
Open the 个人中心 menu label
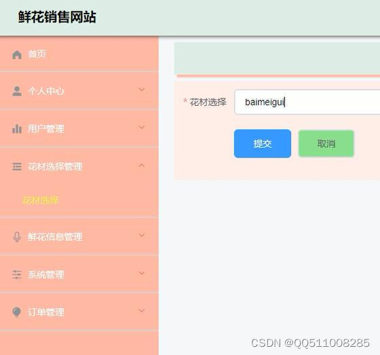point(46,91)
